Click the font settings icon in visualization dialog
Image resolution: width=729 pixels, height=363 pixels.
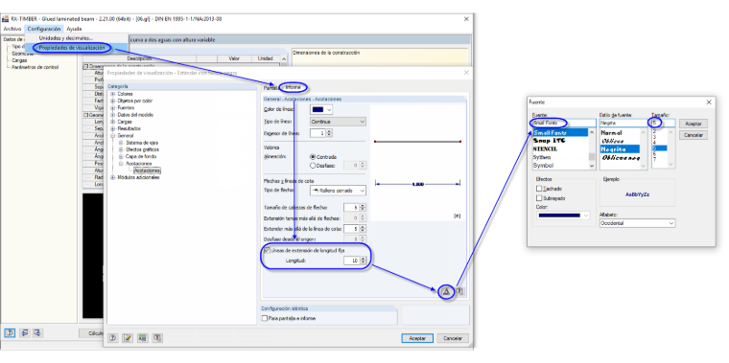coord(446,291)
